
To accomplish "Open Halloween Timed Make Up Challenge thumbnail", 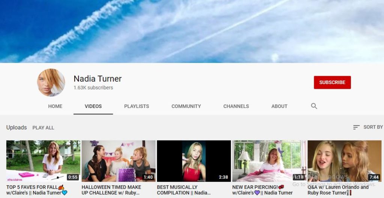I will (118, 161).
